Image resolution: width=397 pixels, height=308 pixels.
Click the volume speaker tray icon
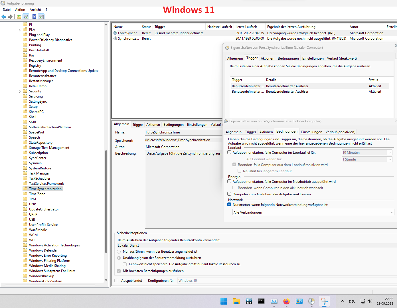[x=370, y=301]
